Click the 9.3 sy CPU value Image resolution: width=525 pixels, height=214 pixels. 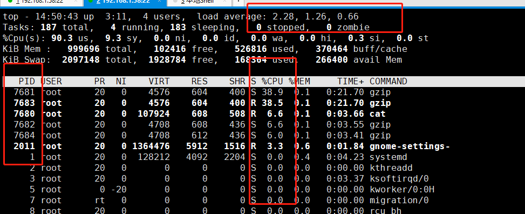click(x=113, y=38)
